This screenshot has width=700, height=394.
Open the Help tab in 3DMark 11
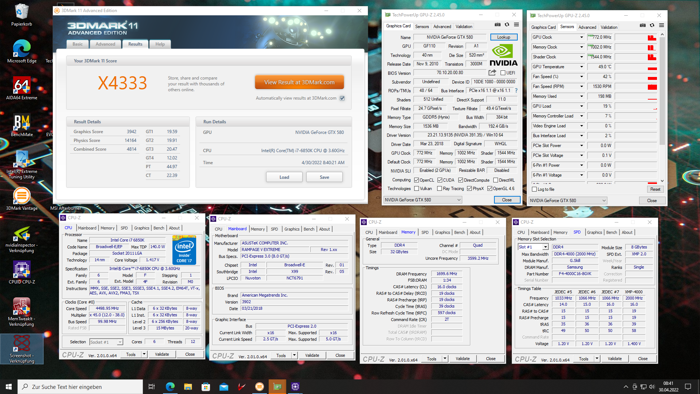tap(160, 44)
